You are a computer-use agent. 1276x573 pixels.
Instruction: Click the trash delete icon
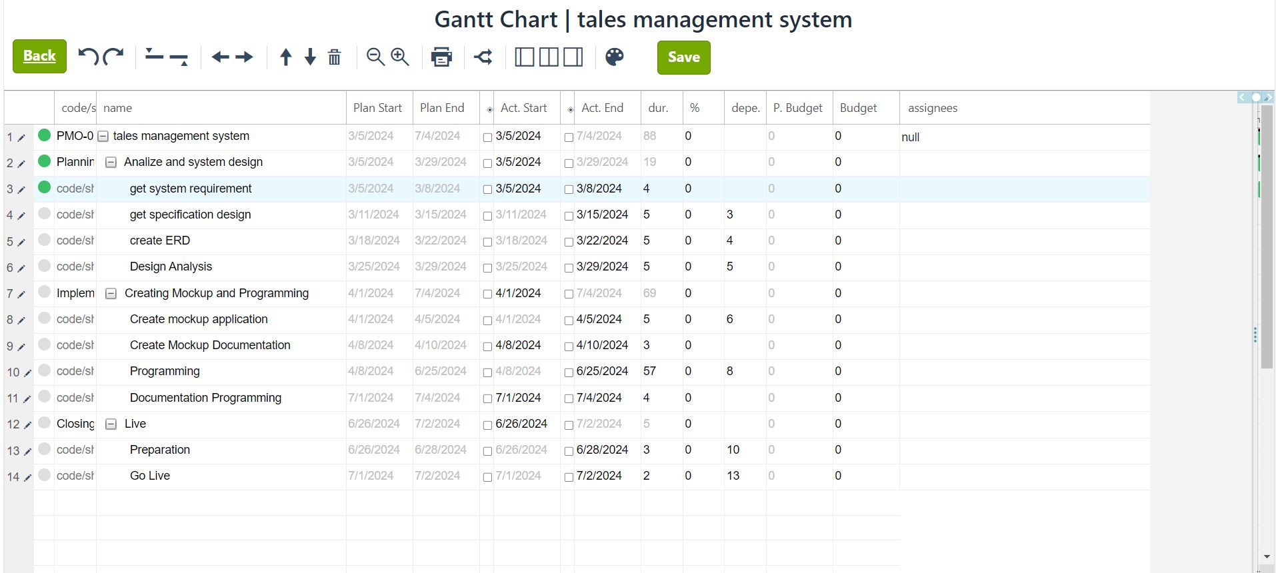[x=335, y=57]
